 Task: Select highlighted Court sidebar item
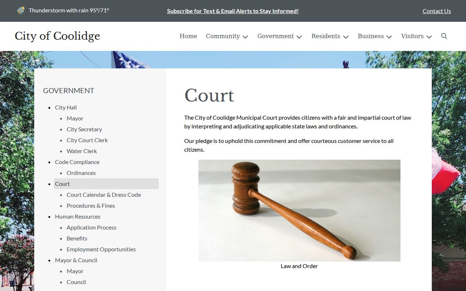[106, 184]
